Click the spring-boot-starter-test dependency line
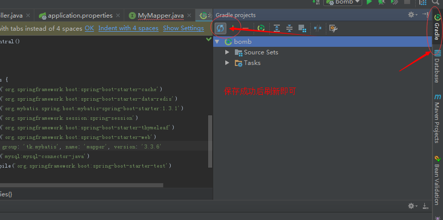Viewport: 443px width, 220px height. pos(86,166)
